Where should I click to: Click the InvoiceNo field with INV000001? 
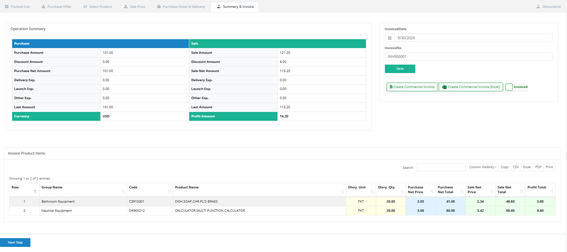[x=469, y=56]
